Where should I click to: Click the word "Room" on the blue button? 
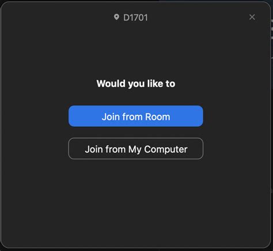click(158, 117)
